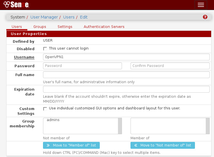
Task: Enable 'This user cannot login' checkbox
Action: 45,49
